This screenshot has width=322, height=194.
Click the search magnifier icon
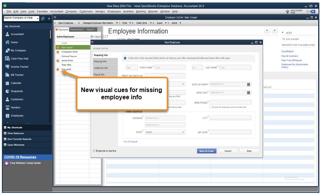43,18
